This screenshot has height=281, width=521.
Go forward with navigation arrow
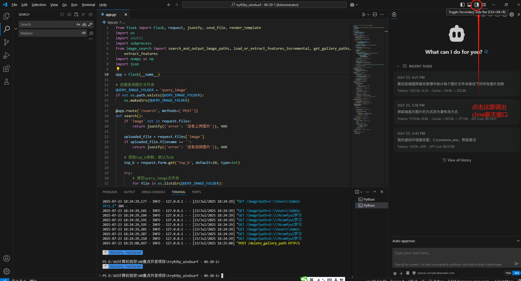[x=176, y=5]
